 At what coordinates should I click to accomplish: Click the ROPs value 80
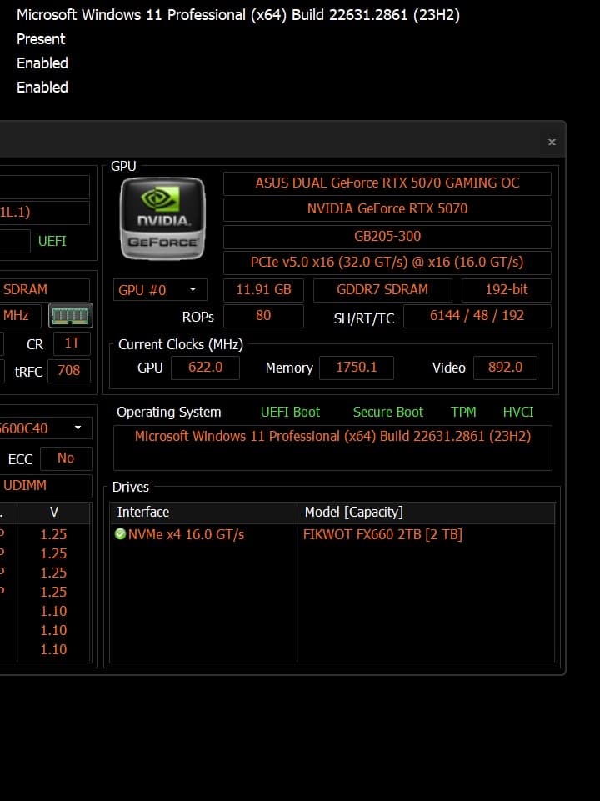point(263,316)
